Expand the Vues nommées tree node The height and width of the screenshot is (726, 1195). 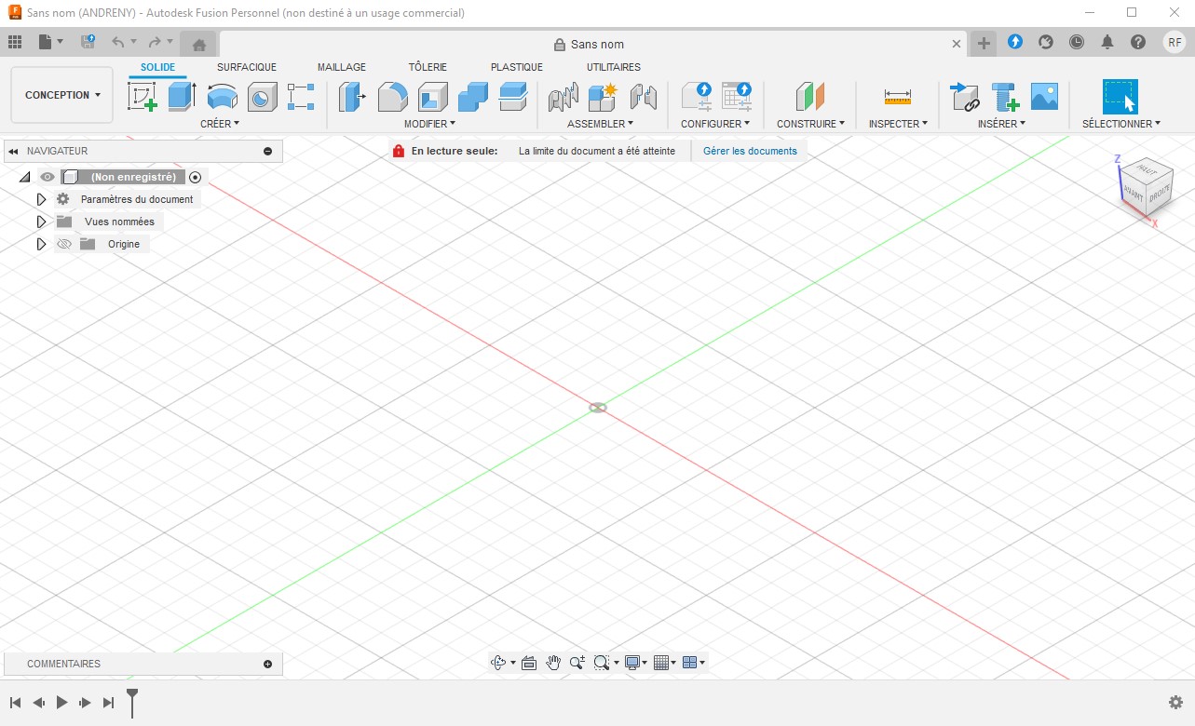click(x=41, y=222)
